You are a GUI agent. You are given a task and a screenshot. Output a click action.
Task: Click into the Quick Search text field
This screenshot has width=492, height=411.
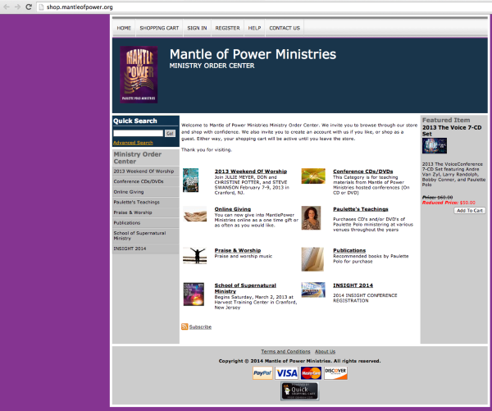[x=138, y=133]
